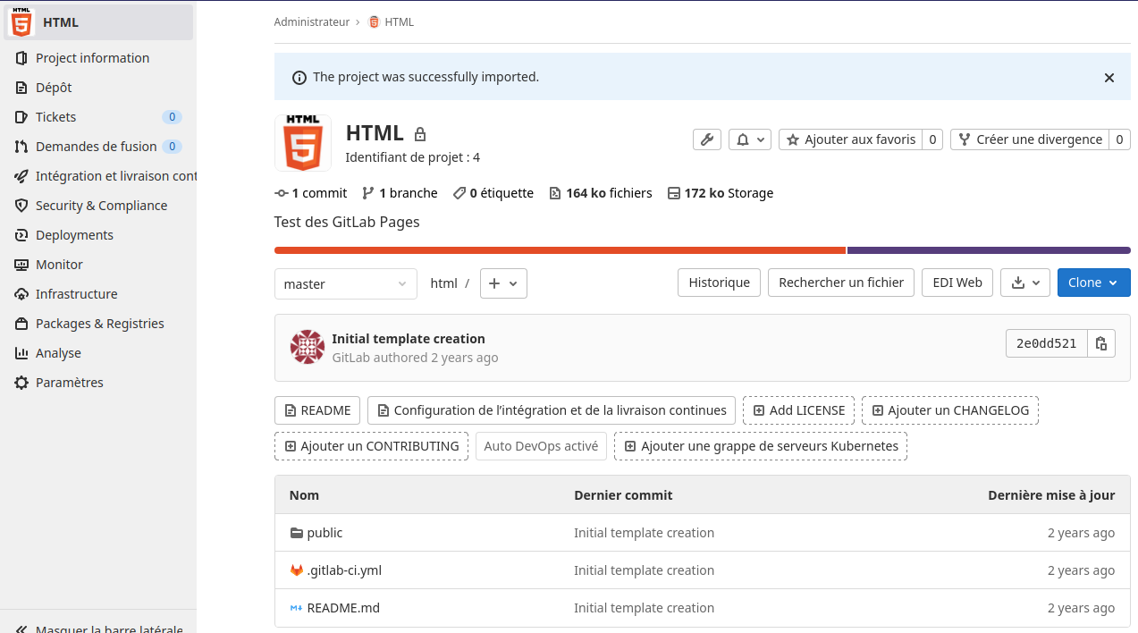Click the wrench settings icon button
Screen dimensions: 1138x633
(x=706, y=139)
